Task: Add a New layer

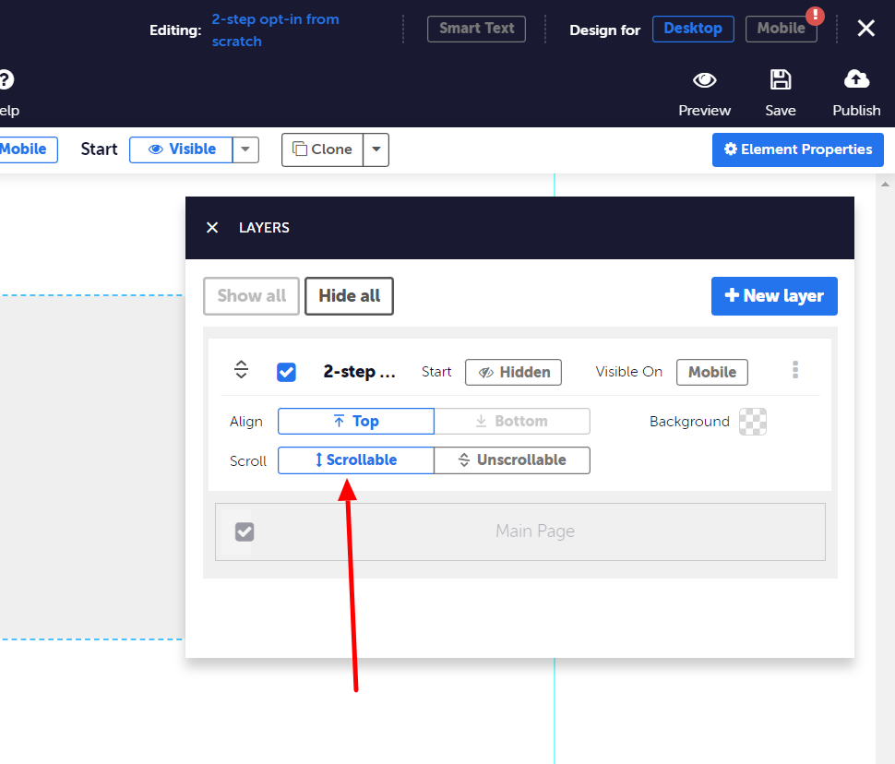Action: coord(774,296)
